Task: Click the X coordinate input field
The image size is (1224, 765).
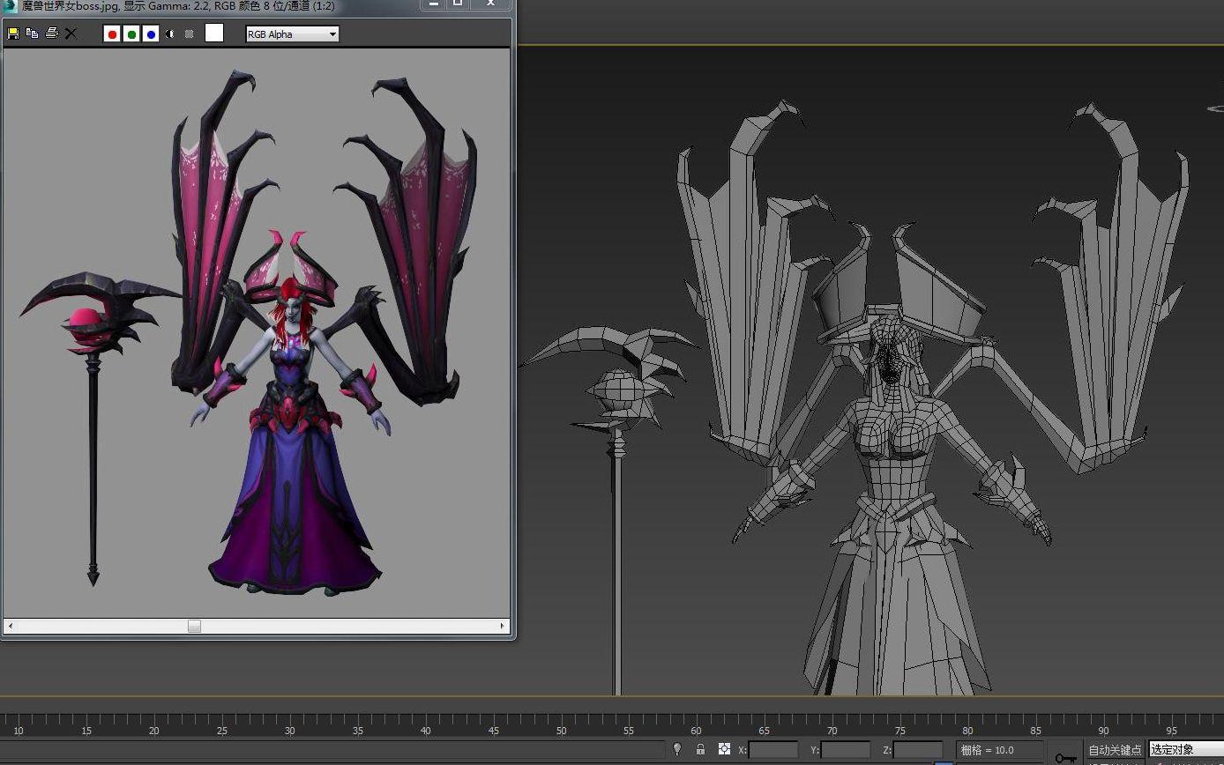Action: click(x=773, y=750)
